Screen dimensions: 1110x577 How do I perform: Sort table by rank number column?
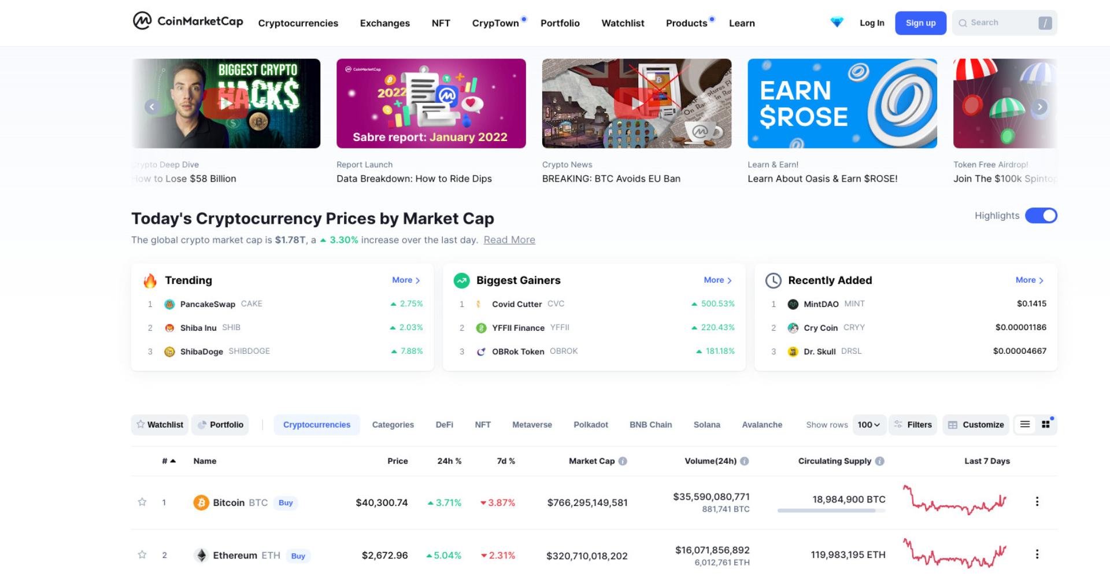(168, 461)
